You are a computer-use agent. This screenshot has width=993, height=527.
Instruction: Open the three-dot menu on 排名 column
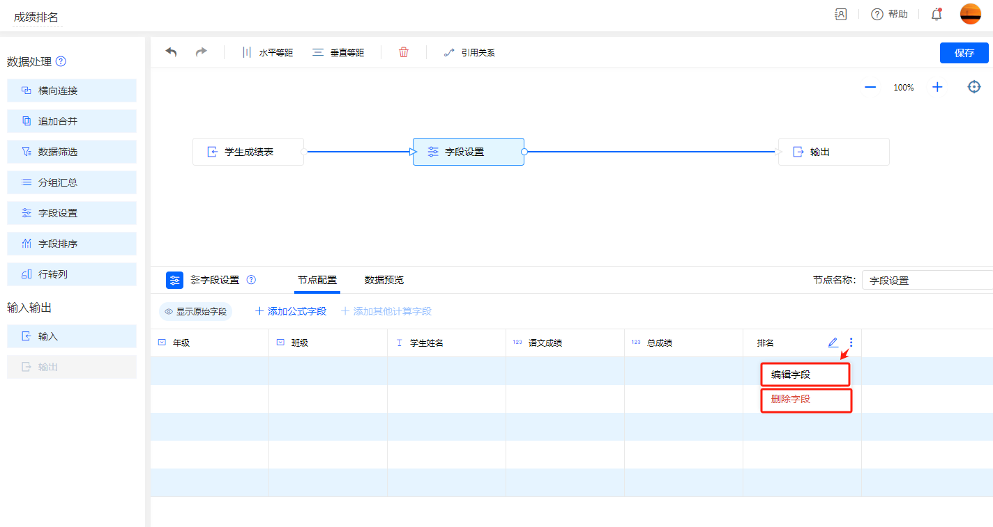pos(851,343)
